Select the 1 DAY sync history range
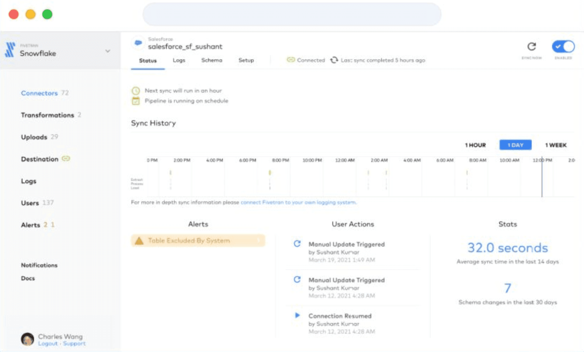This screenshot has width=584, height=352. (x=515, y=145)
